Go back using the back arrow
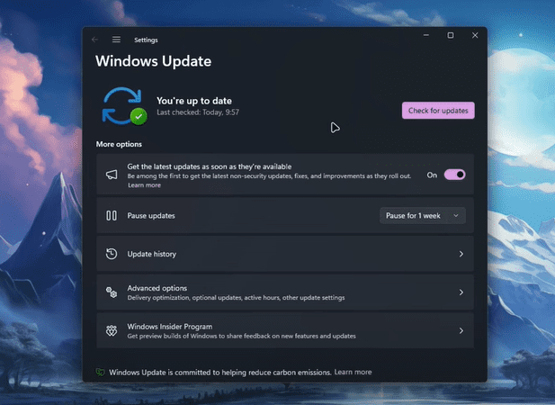 pyautogui.click(x=94, y=40)
